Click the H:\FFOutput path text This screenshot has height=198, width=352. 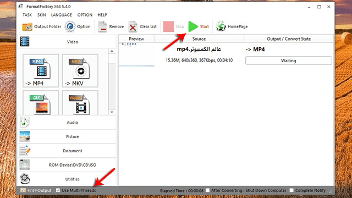39,190
